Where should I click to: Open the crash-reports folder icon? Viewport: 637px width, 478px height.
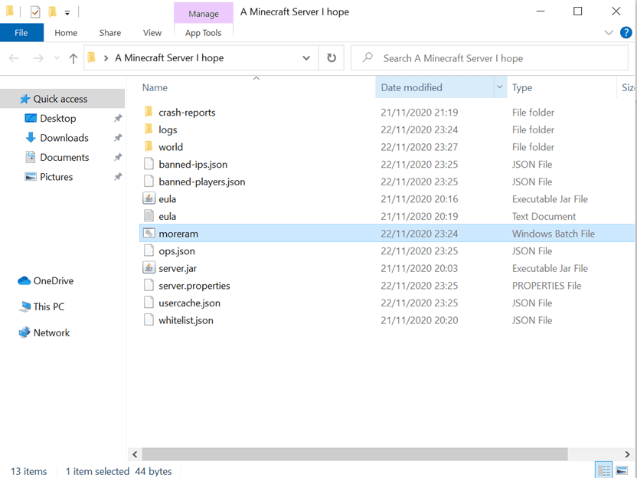point(149,113)
